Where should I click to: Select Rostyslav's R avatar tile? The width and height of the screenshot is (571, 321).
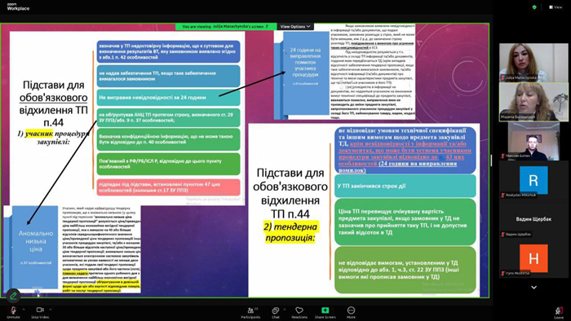533,180
